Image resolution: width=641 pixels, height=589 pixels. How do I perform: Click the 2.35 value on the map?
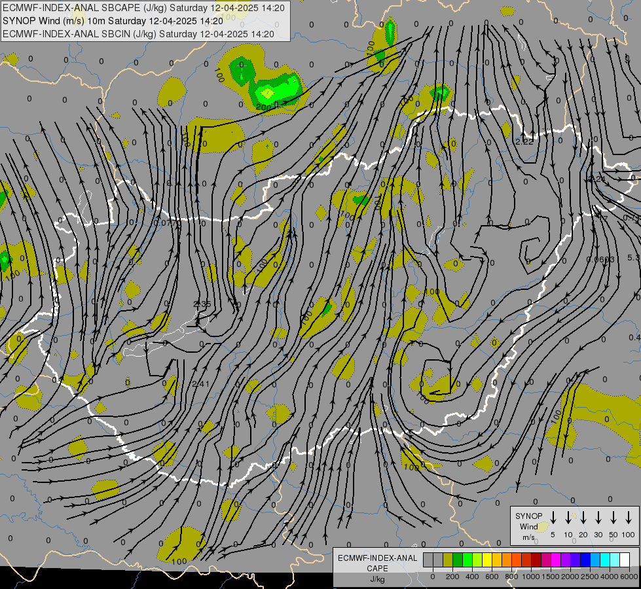tap(202, 304)
